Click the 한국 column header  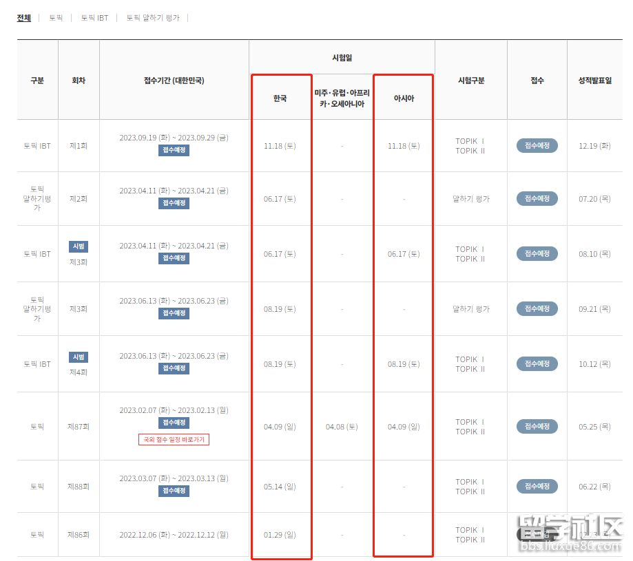[x=280, y=98]
